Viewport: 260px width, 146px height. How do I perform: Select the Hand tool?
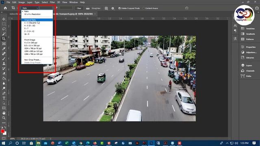[x=4, y=113]
